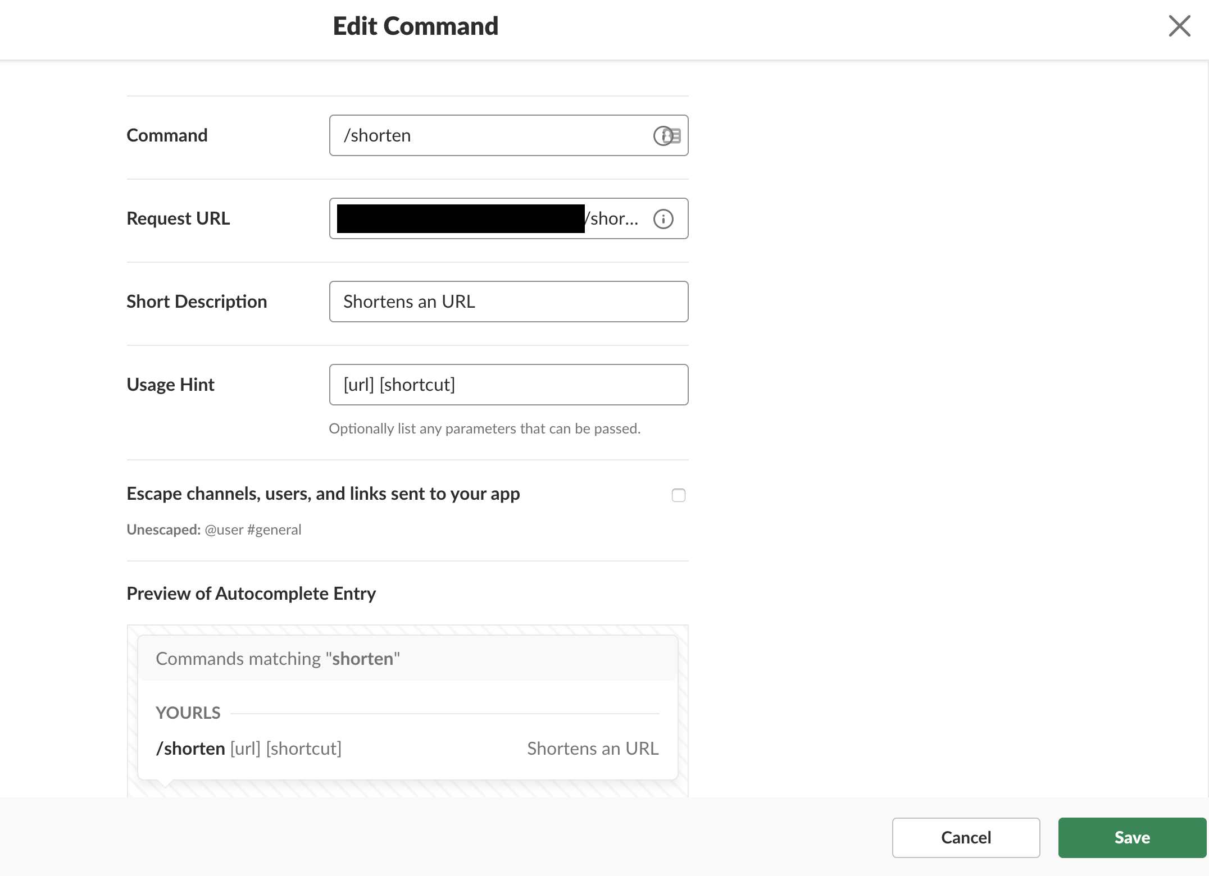
Task: Click the 'Command' field label
Action: [x=167, y=135]
